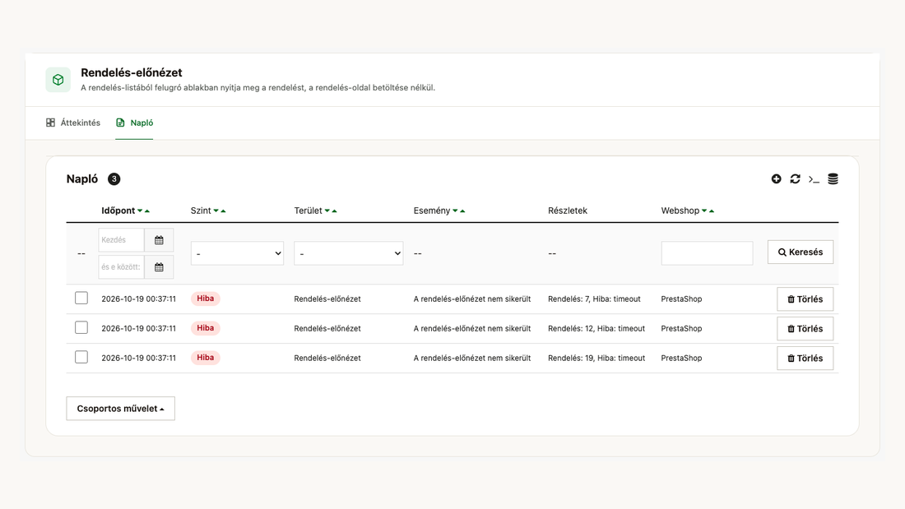
Task: Refresh the log list
Action: [796, 179]
